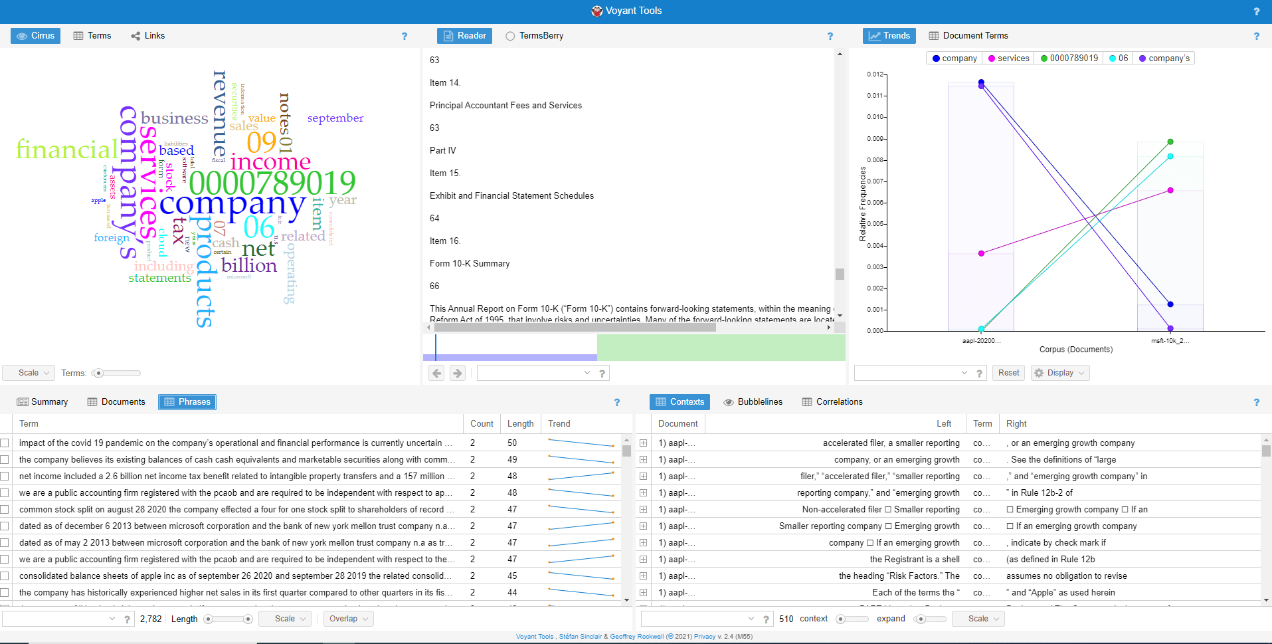This screenshot has width=1272, height=644.
Task: Check the 'dated as of december 6 2013' row
Action: 5,526
